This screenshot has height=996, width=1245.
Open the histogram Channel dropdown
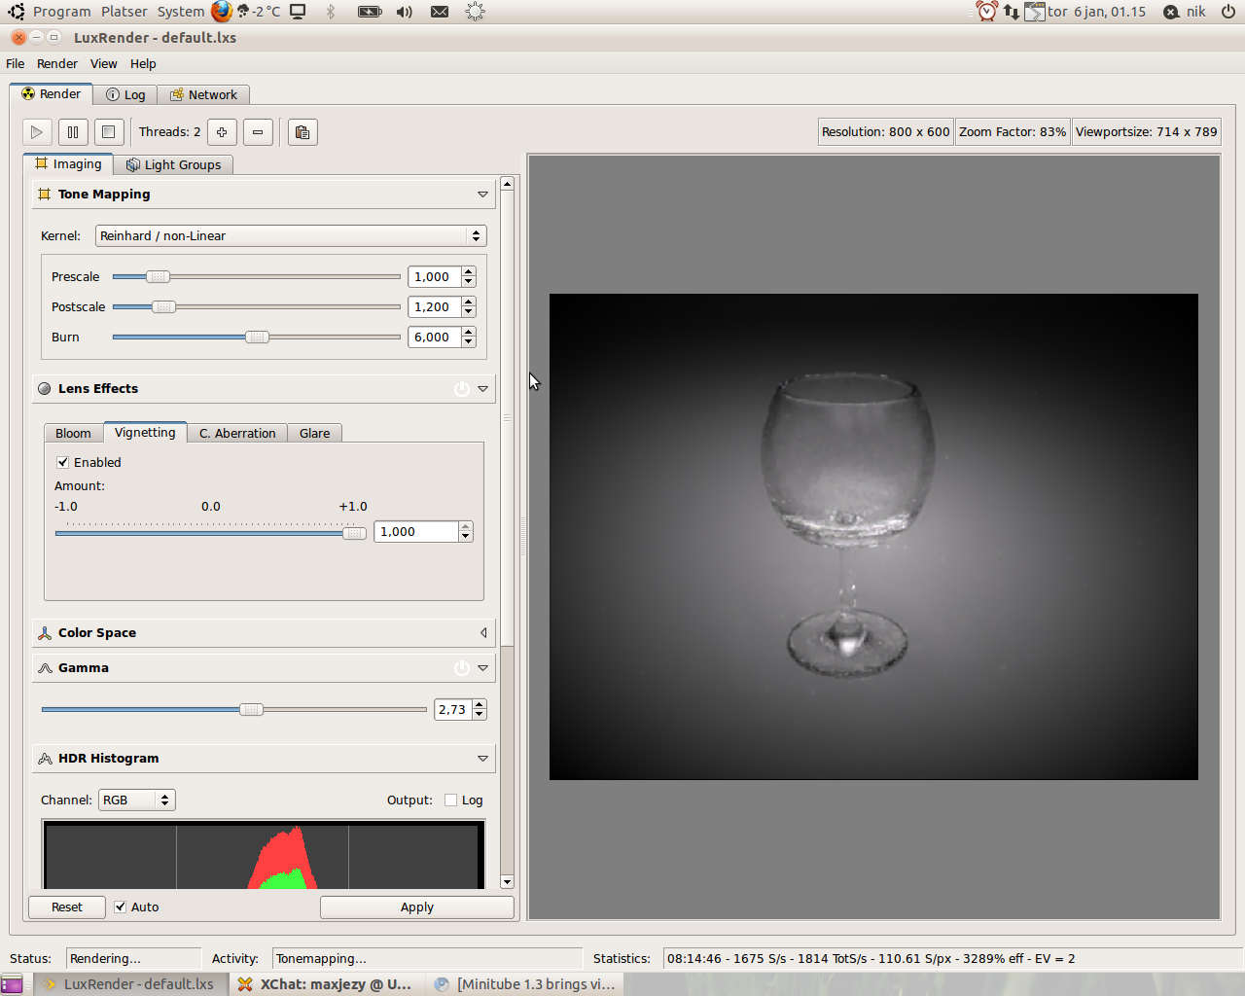tap(136, 800)
